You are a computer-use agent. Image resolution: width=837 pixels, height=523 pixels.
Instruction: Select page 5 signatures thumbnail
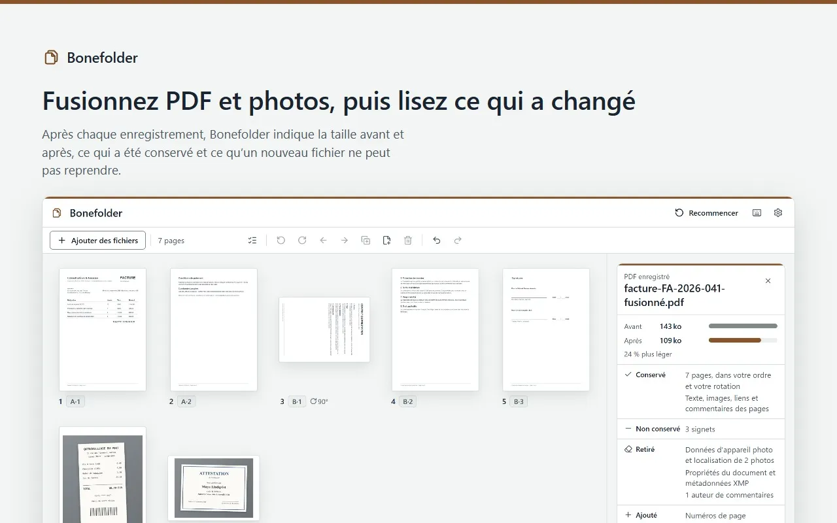(x=546, y=329)
